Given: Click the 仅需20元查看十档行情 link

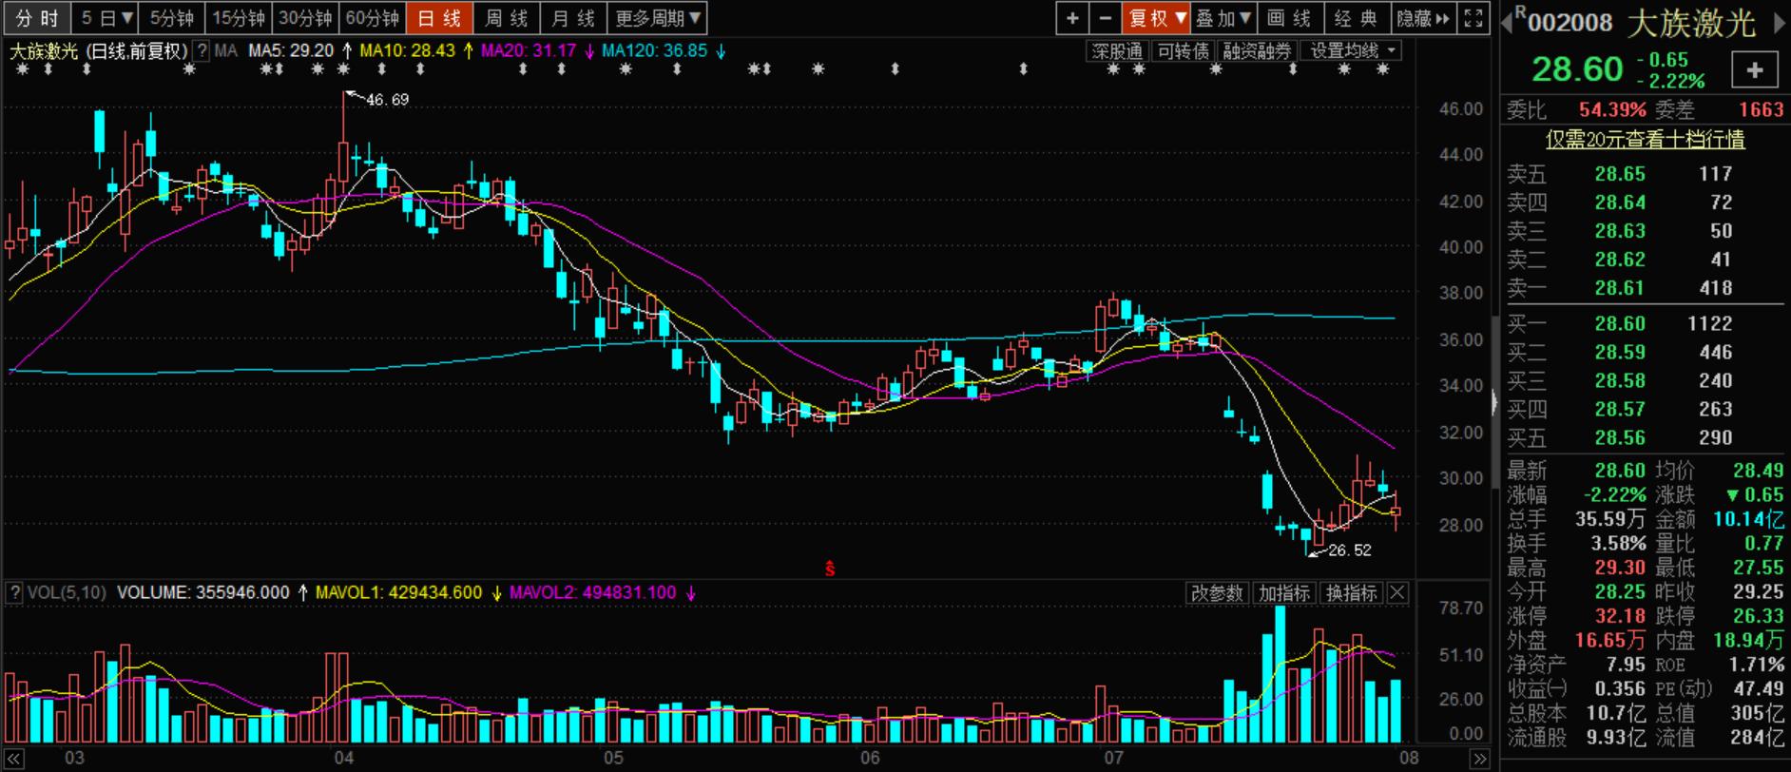Looking at the screenshot, I should [1645, 140].
